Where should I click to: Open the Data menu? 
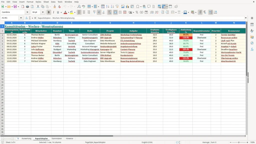pos(53,2)
